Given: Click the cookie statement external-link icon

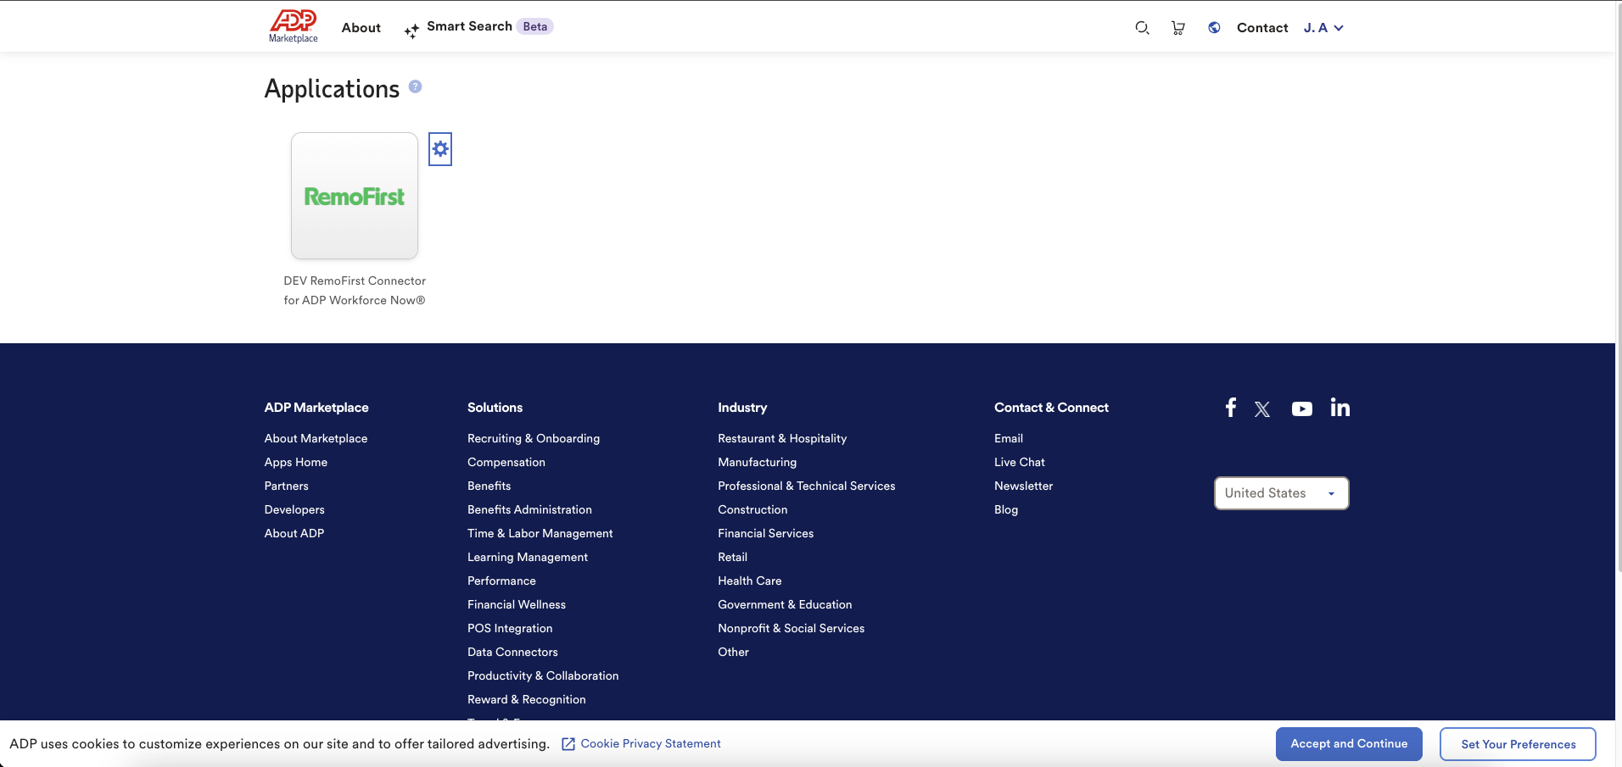Looking at the screenshot, I should pyautogui.click(x=568, y=744).
